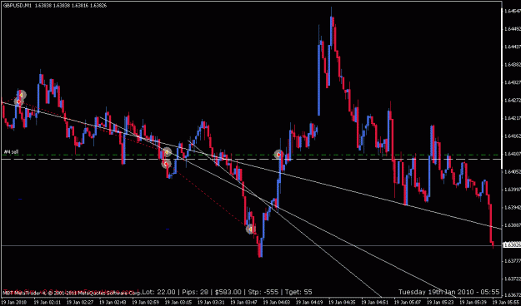Click the red trade marker beneath the top-left yellow marker

(x=19, y=101)
